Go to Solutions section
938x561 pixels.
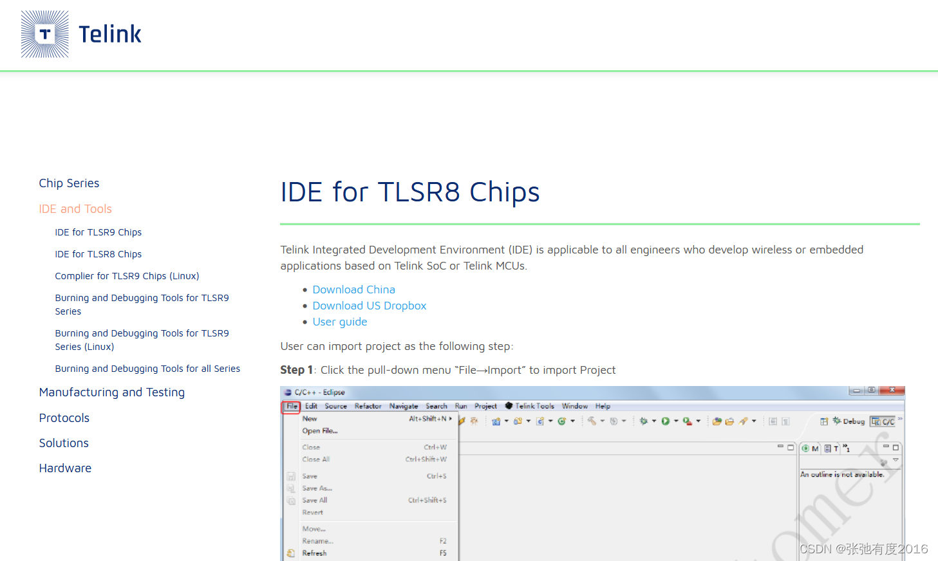[x=64, y=443]
